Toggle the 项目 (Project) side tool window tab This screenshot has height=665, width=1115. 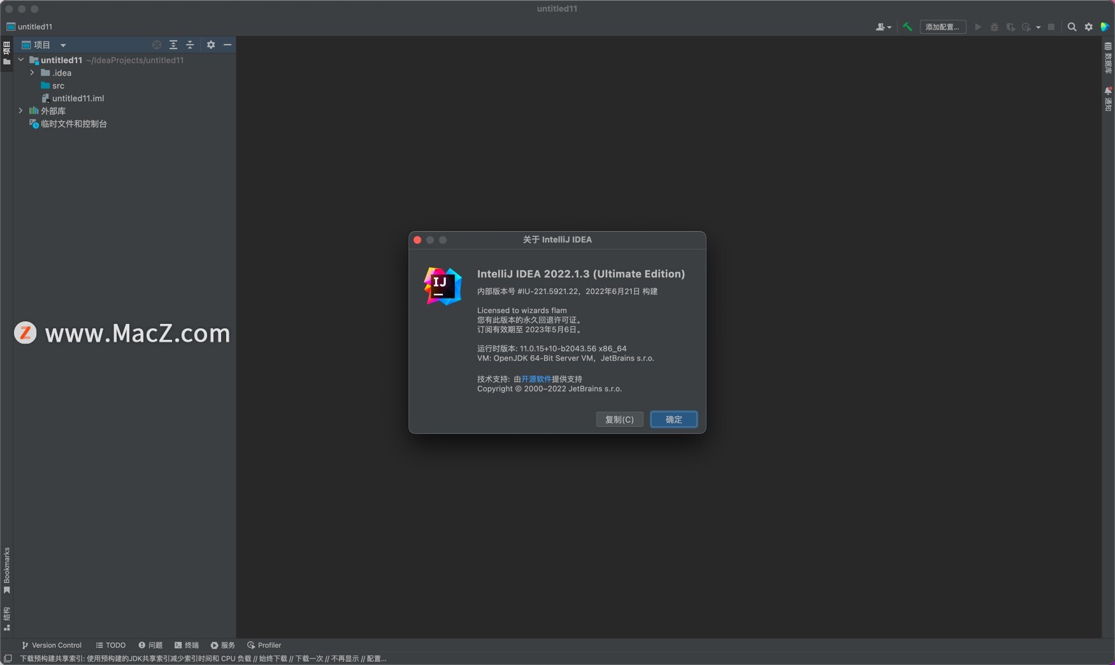pyautogui.click(x=7, y=53)
